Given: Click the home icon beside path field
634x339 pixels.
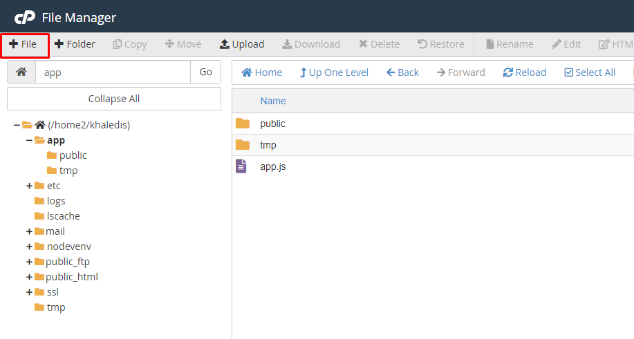Looking at the screenshot, I should coord(21,72).
